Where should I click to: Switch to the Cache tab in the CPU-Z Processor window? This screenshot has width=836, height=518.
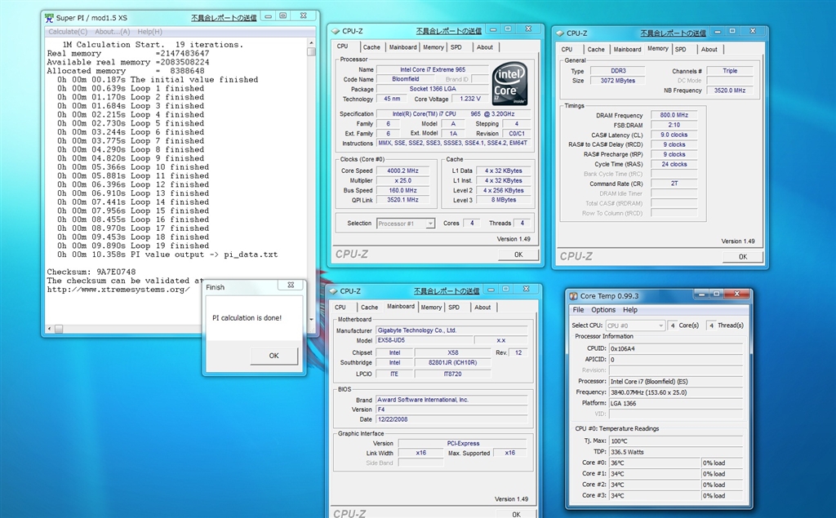(x=371, y=47)
